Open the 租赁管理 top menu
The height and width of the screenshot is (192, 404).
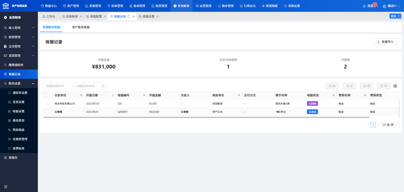coord(159,6)
